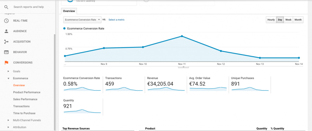This screenshot has height=131, width=312.
Task: Toggle the annotations drawer arrow below chart
Action: point(183,67)
